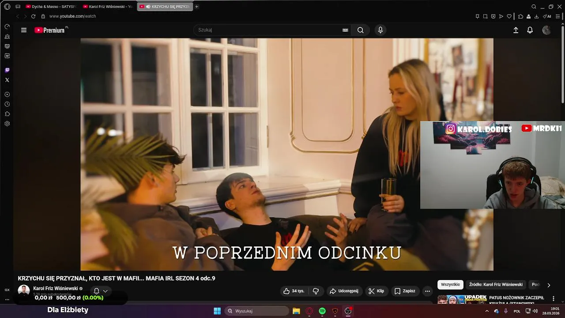This screenshot has width=565, height=318.
Task: Open X (Twitter) in the Opera sidebar
Action: 7,80
